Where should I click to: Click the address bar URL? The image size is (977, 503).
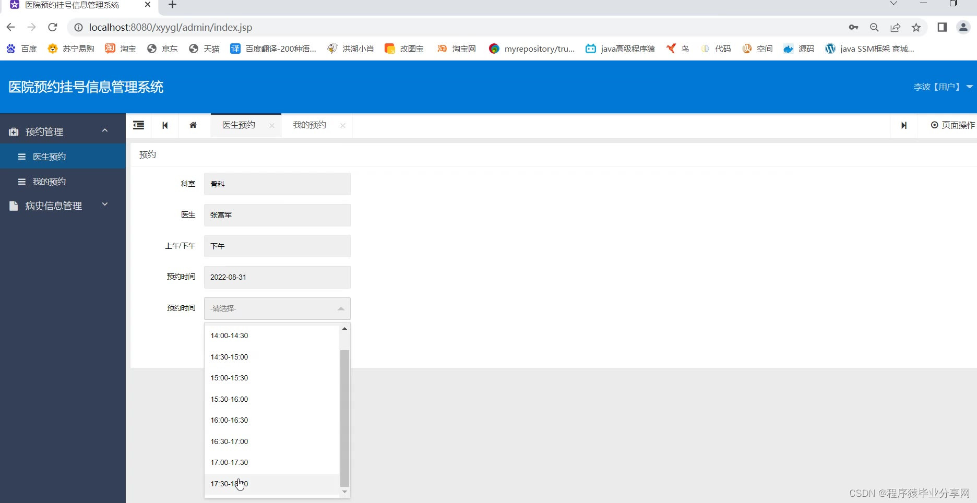tap(170, 27)
